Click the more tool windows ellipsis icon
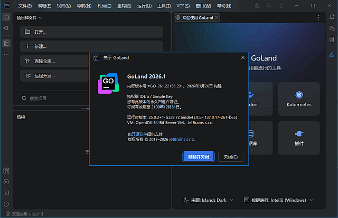The height and width of the screenshot is (218, 338). click(x=6, y=54)
